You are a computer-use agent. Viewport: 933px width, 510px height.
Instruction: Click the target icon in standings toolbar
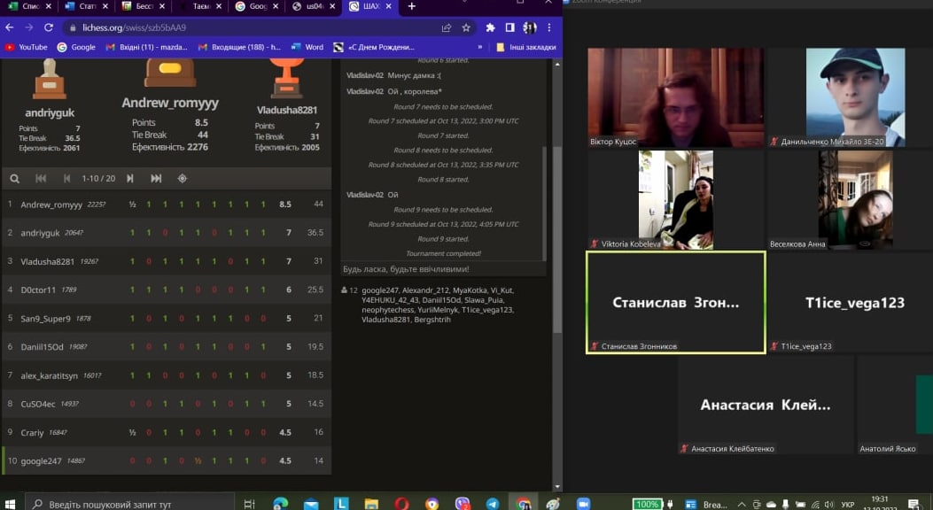click(x=182, y=178)
